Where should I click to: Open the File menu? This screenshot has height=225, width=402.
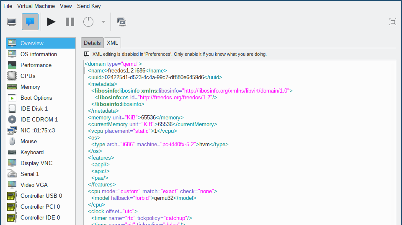pos(8,6)
